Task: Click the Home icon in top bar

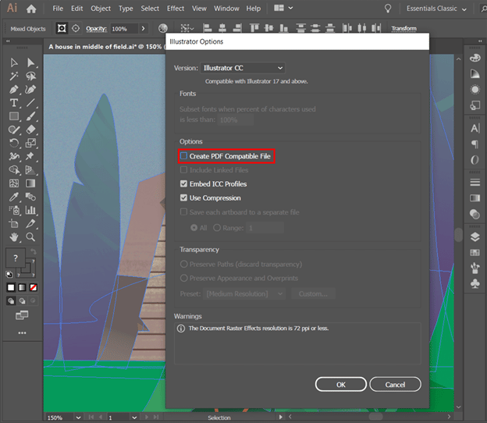Action: tap(31, 9)
